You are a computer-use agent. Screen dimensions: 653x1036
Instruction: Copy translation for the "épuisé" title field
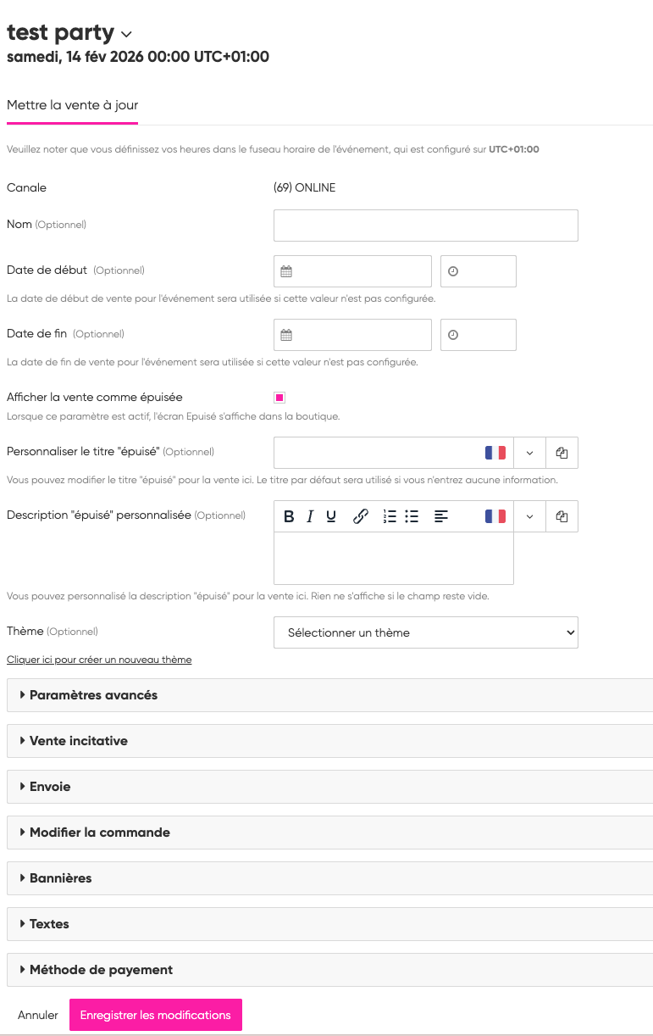(x=562, y=453)
